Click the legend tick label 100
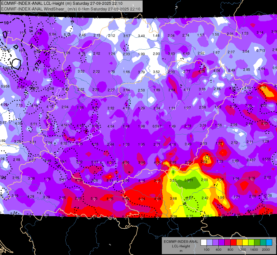Viewport: 277px width, 255px height. coord(207,250)
